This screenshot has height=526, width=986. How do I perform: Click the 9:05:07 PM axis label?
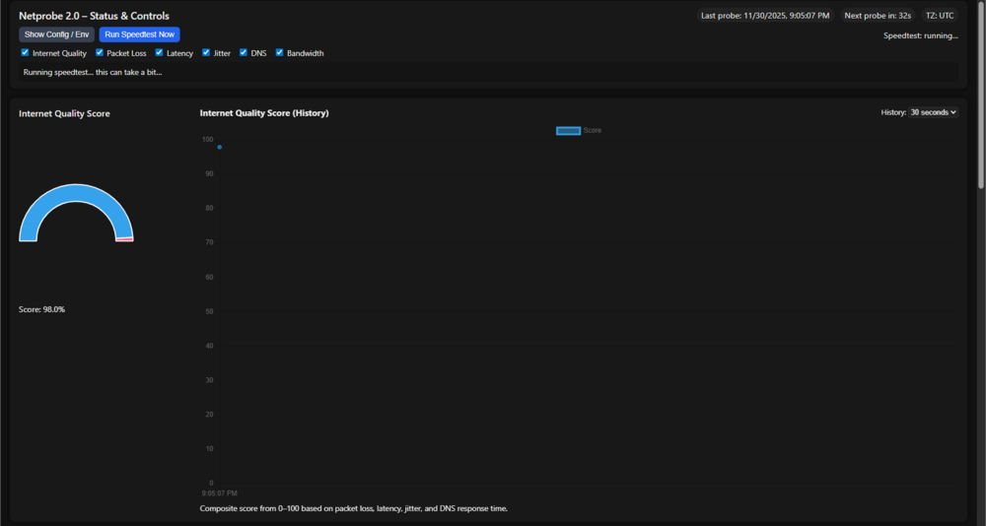coord(220,493)
